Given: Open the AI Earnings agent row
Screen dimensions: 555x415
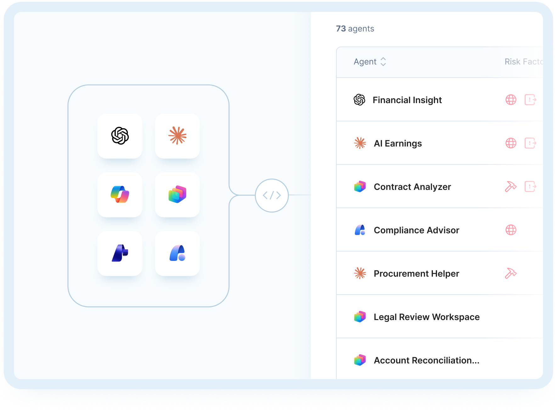Looking at the screenshot, I should point(440,143).
